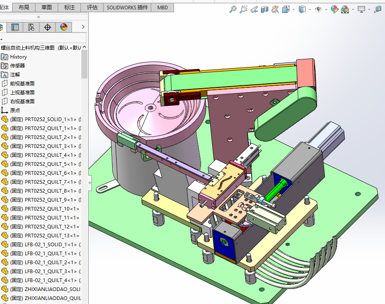
Task: Expand the manager tabs with the right chevron
Action: click(x=83, y=27)
